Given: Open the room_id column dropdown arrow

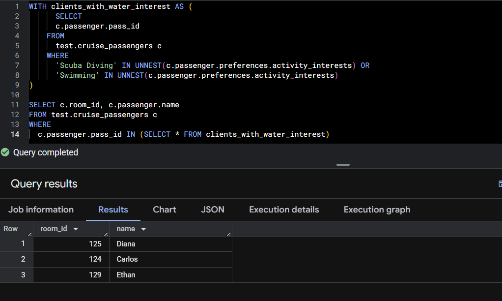Looking at the screenshot, I should [x=76, y=229].
